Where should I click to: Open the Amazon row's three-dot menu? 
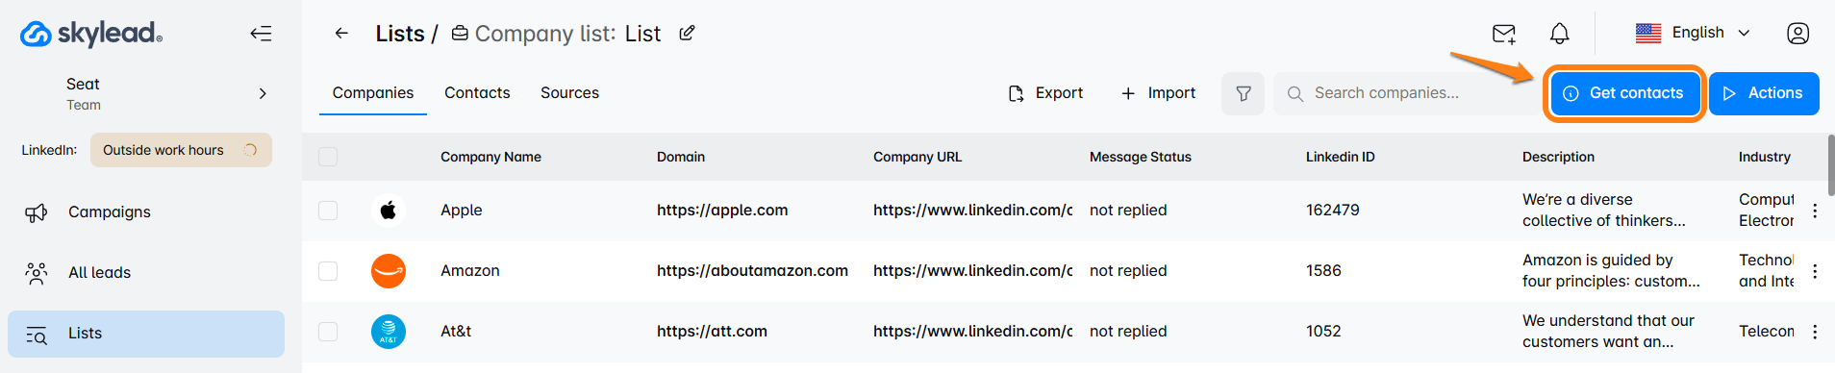pyautogui.click(x=1815, y=271)
